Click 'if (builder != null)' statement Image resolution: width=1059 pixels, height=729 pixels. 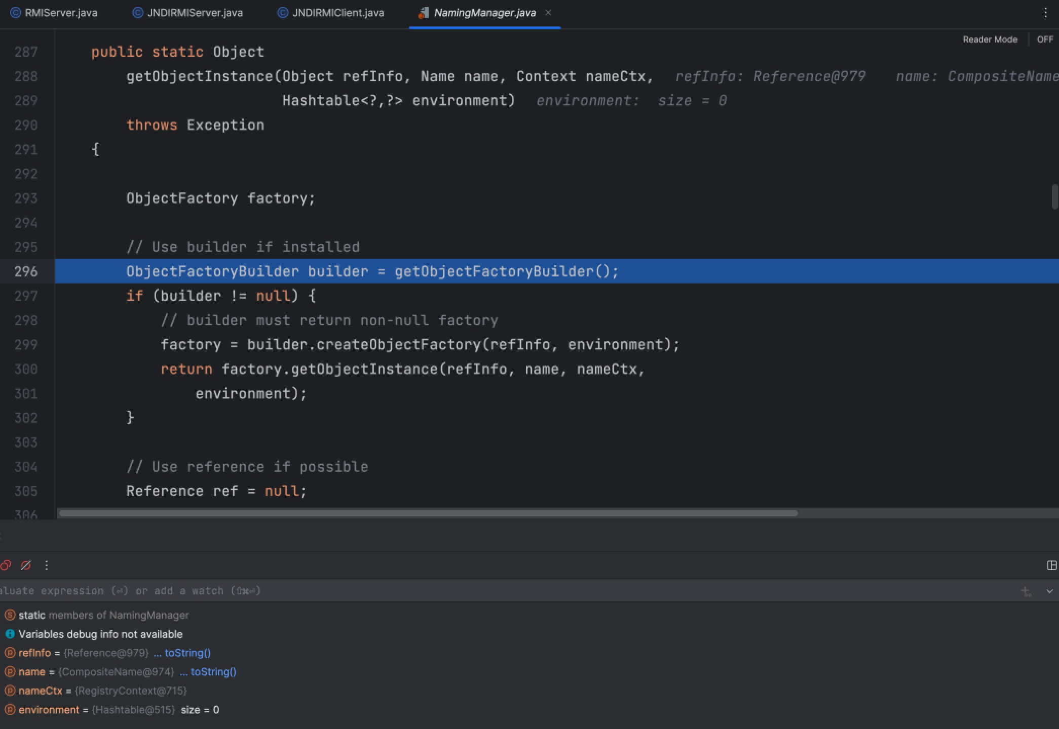[x=221, y=296]
